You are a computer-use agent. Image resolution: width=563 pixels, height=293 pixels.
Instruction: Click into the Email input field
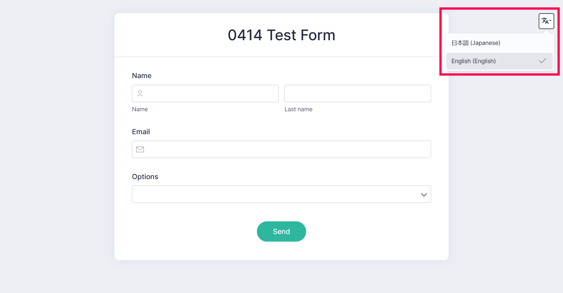pyautogui.click(x=287, y=149)
